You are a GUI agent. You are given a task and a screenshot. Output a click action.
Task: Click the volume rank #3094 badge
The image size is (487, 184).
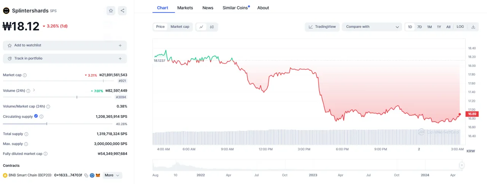tap(121, 97)
